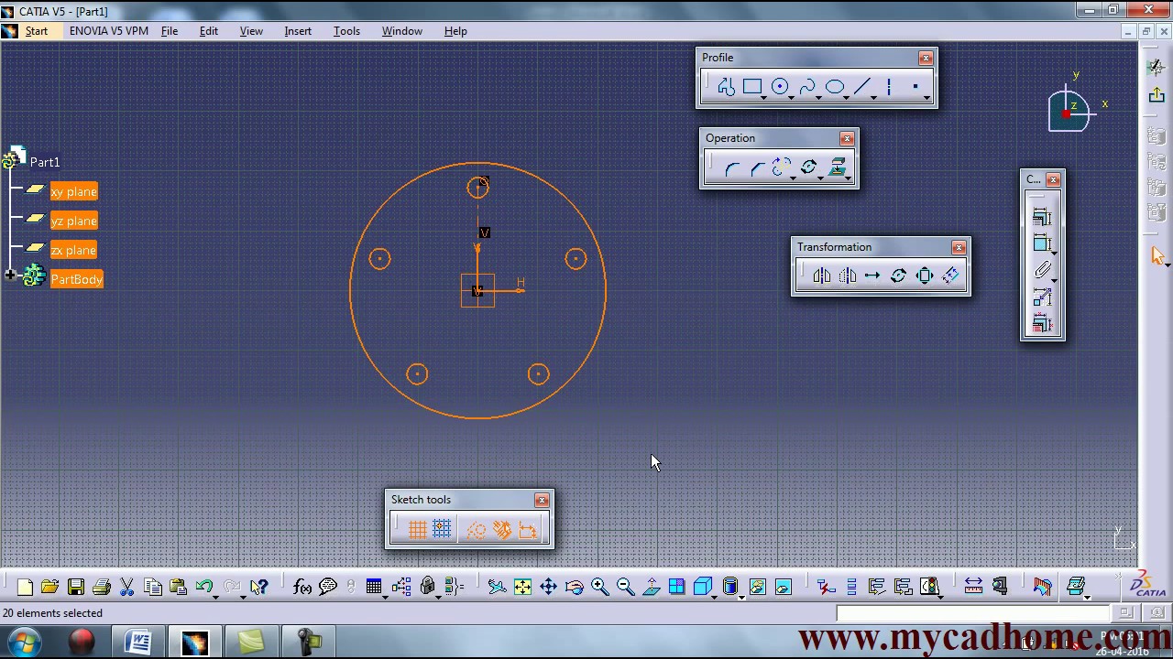This screenshot has height=659, width=1173.
Task: Click Exit Workbench icon
Action: coord(1157,95)
